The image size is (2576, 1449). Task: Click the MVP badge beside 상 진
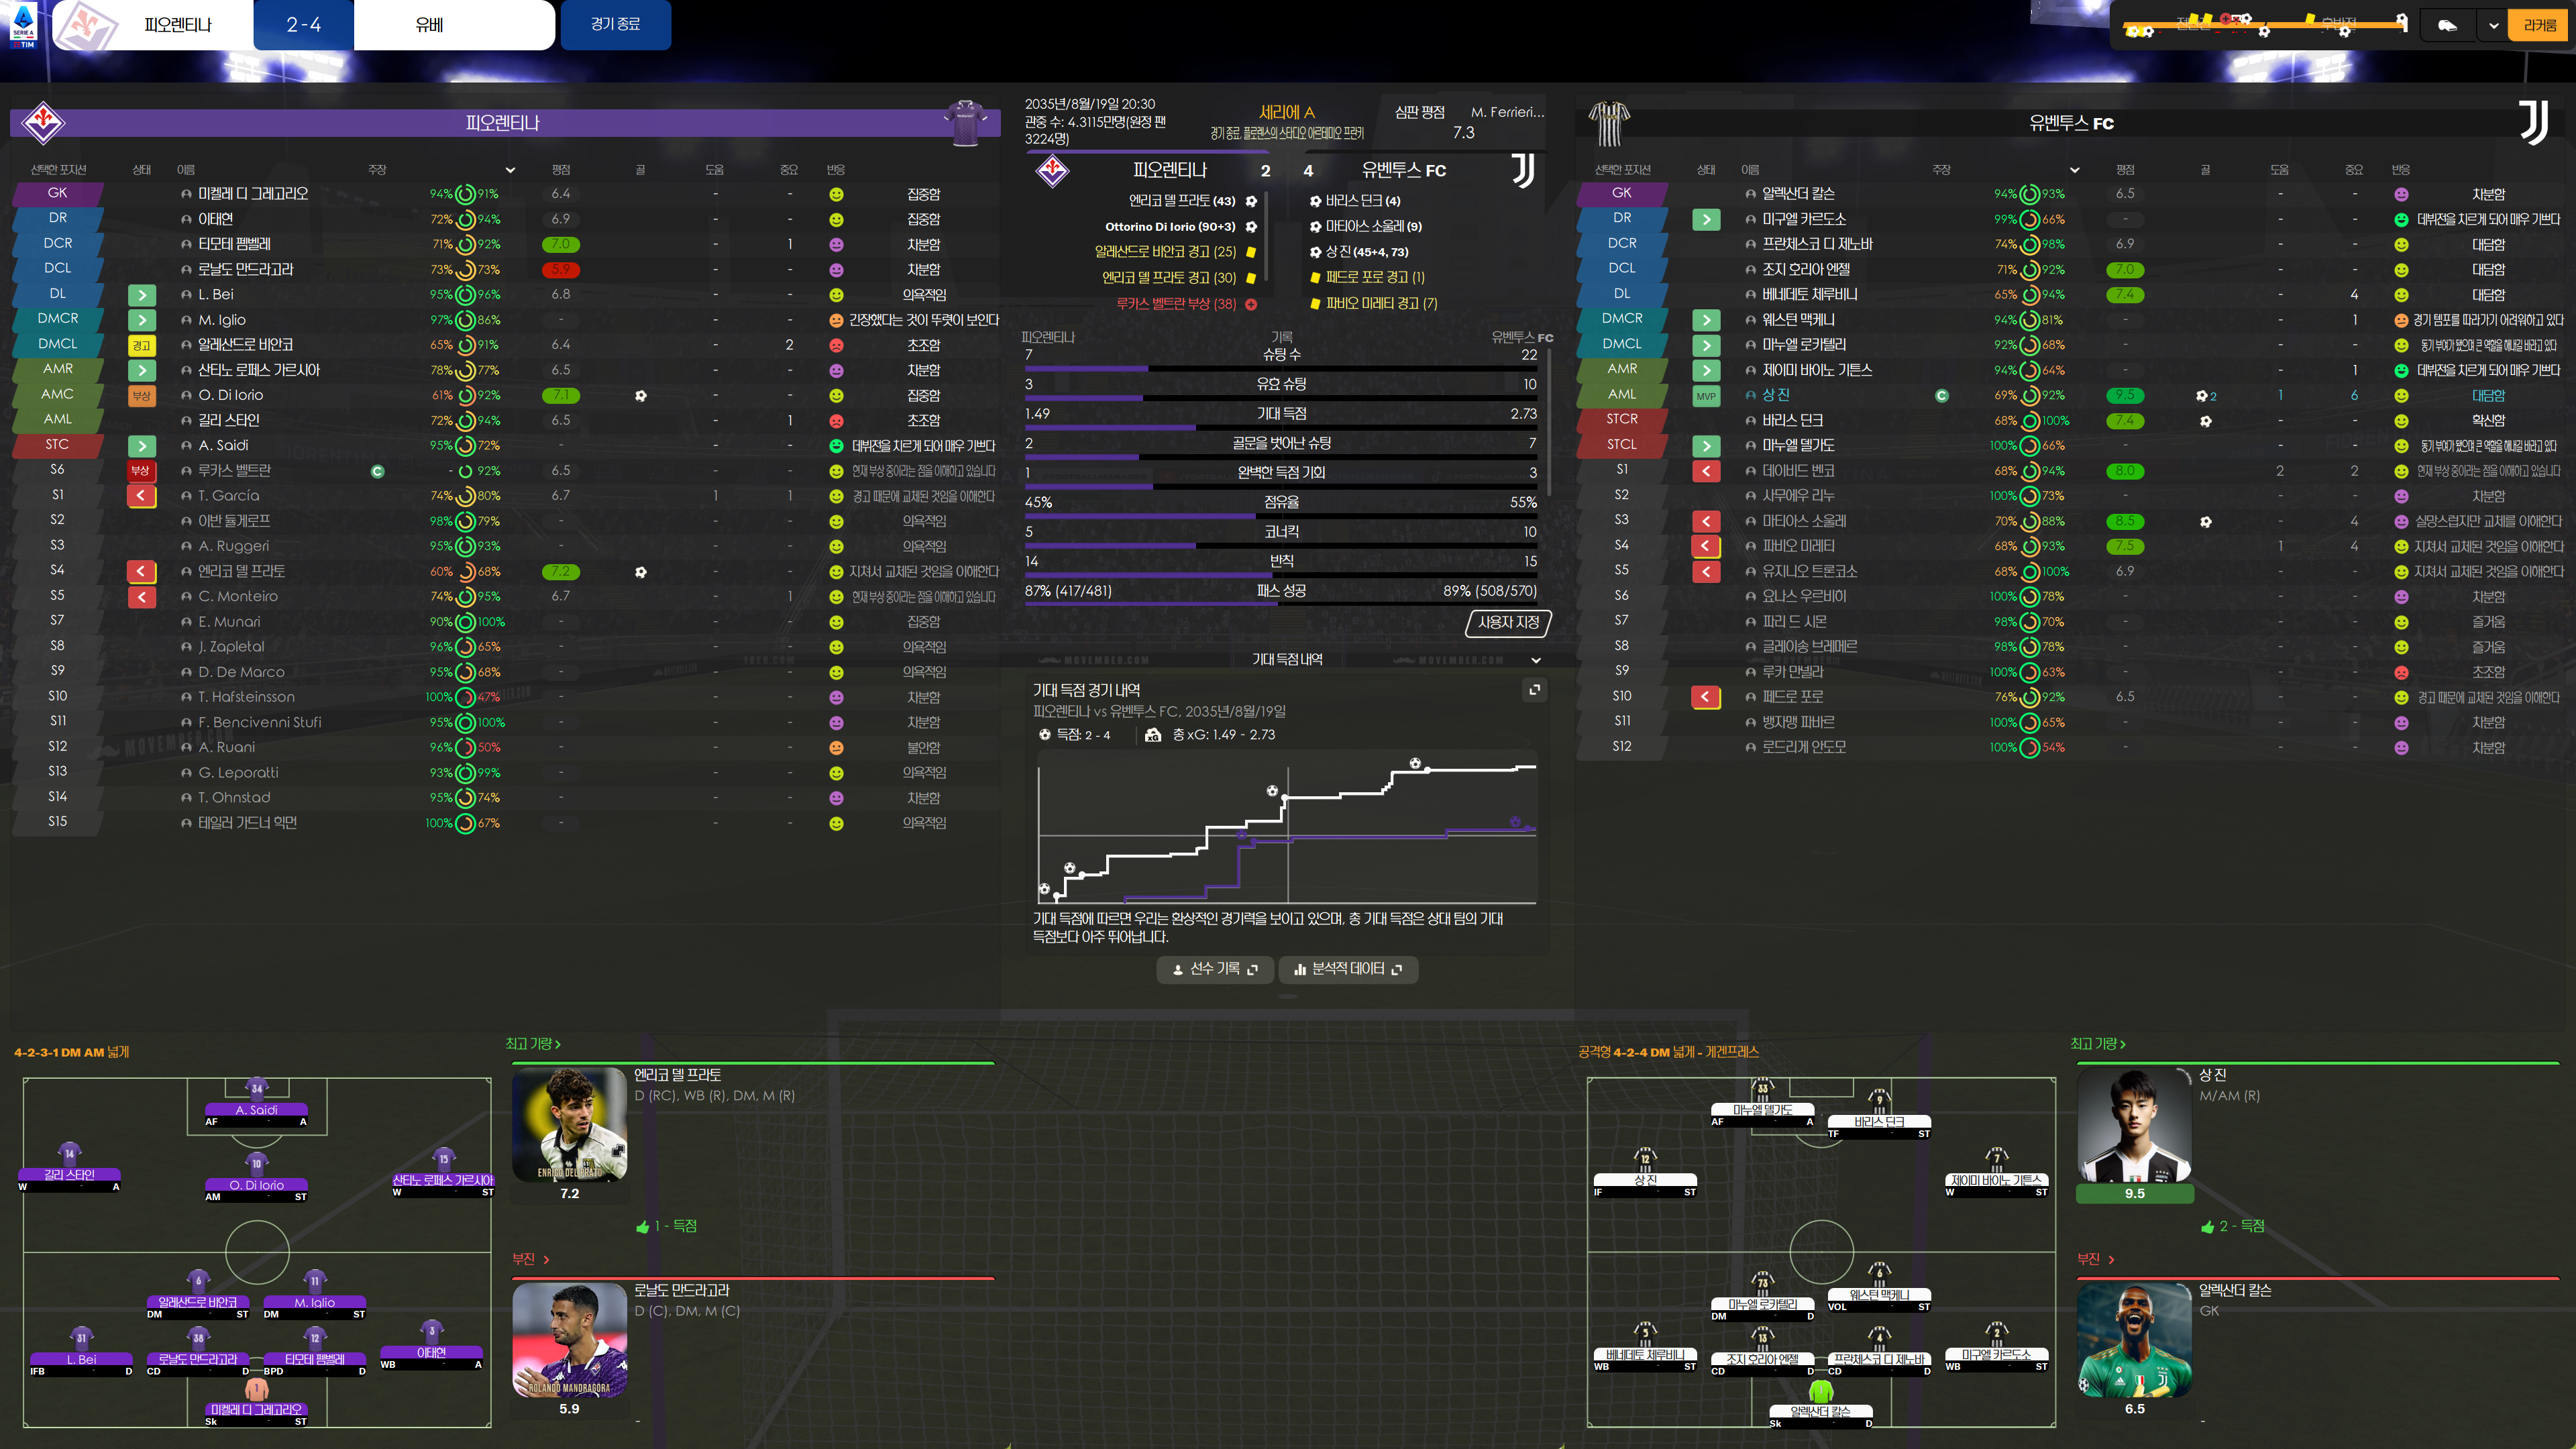click(1705, 396)
